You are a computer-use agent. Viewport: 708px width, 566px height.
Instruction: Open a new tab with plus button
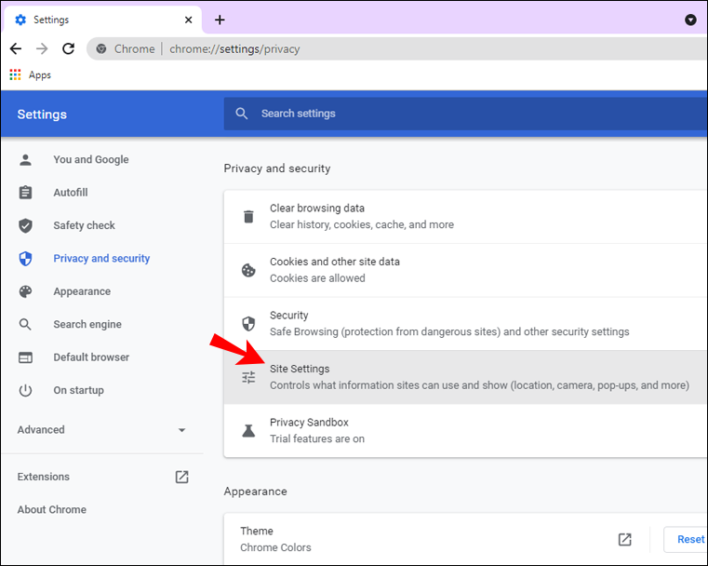tap(220, 20)
